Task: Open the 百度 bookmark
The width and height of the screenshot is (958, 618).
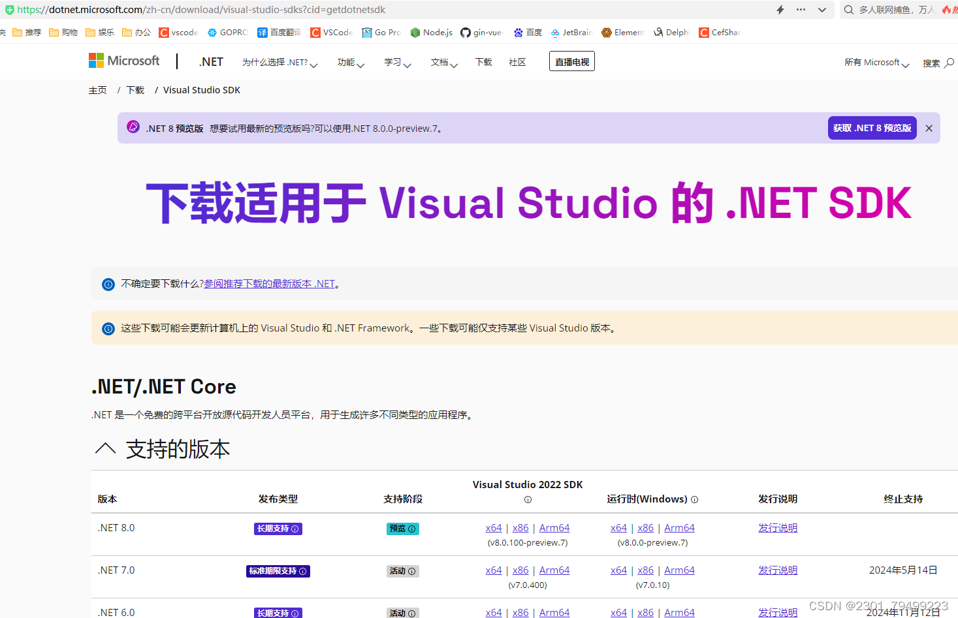Action: coord(528,33)
